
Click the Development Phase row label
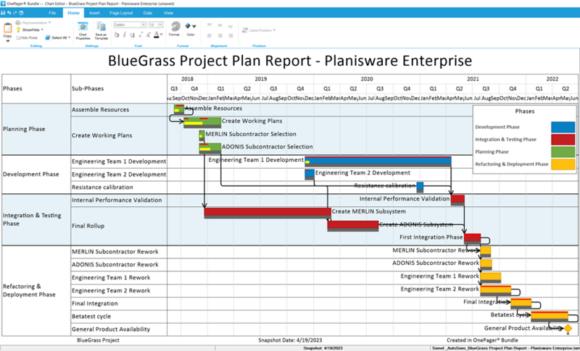[30, 174]
